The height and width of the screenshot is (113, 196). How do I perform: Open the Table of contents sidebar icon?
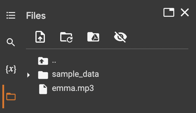tap(11, 15)
